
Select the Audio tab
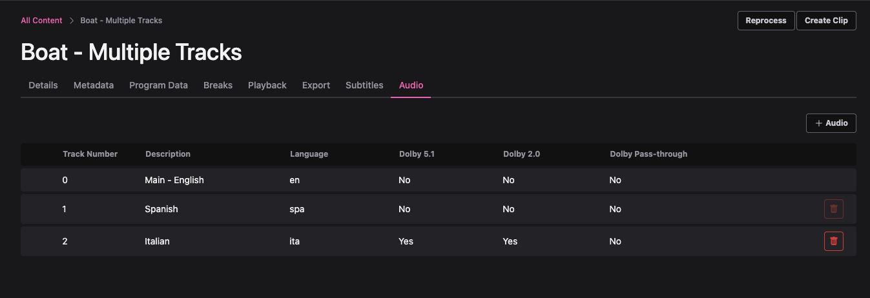point(411,85)
